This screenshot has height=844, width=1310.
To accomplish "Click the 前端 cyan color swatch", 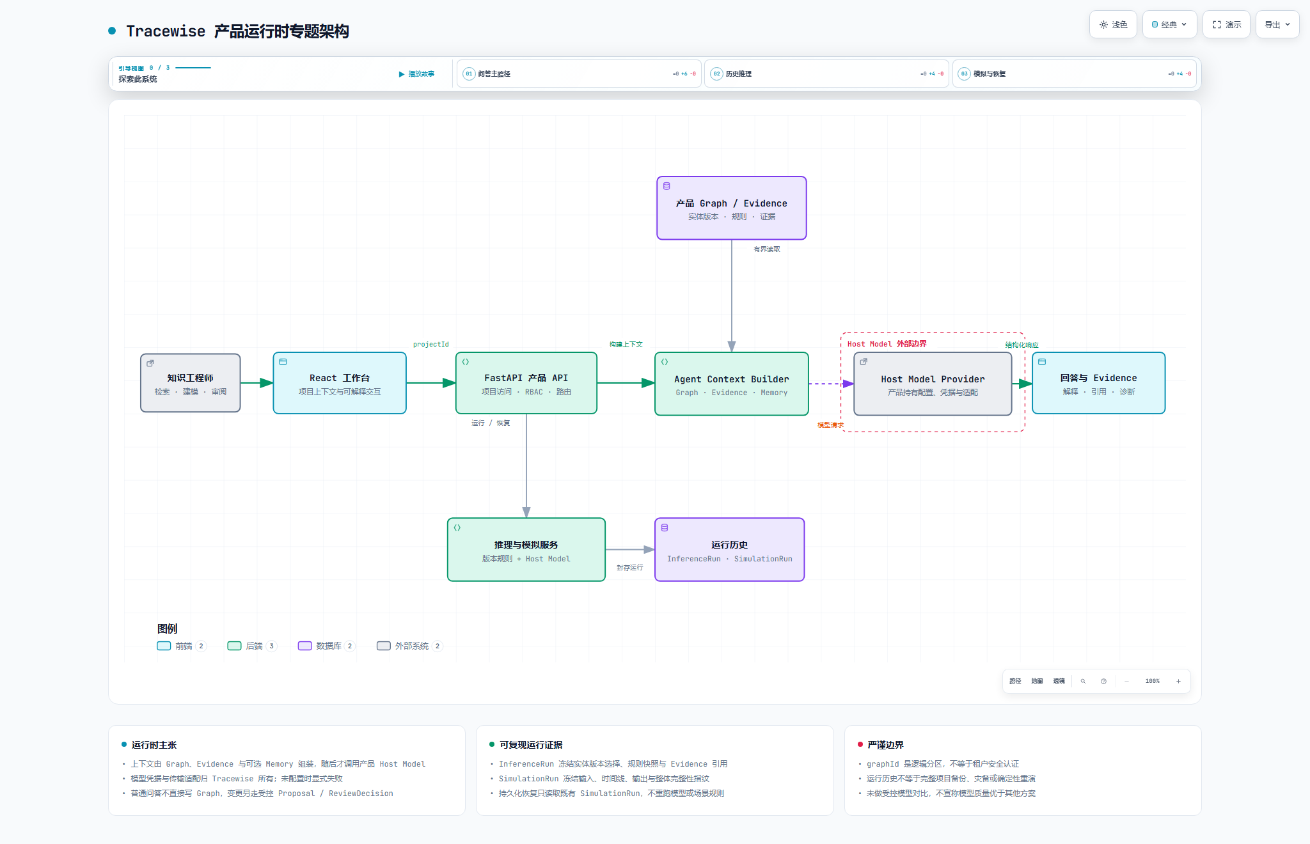I will (x=164, y=646).
